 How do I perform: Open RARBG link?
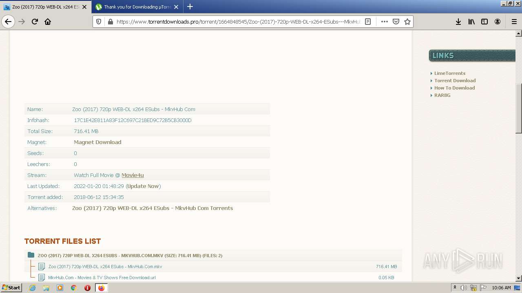coord(442,95)
